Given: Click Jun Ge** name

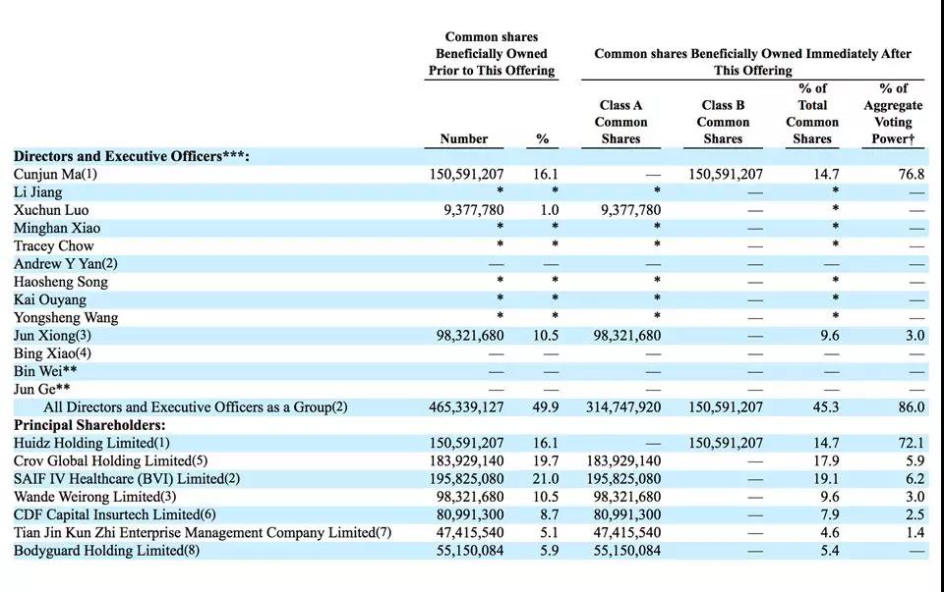Looking at the screenshot, I should (42, 390).
